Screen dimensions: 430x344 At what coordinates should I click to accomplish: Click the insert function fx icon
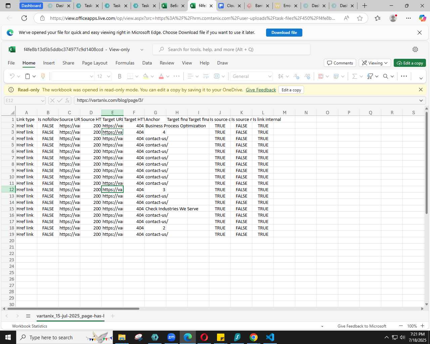(67, 100)
